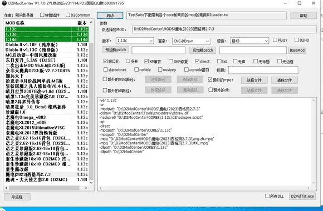Select Diablo II v1.10F (纯净版) mod

47,44
